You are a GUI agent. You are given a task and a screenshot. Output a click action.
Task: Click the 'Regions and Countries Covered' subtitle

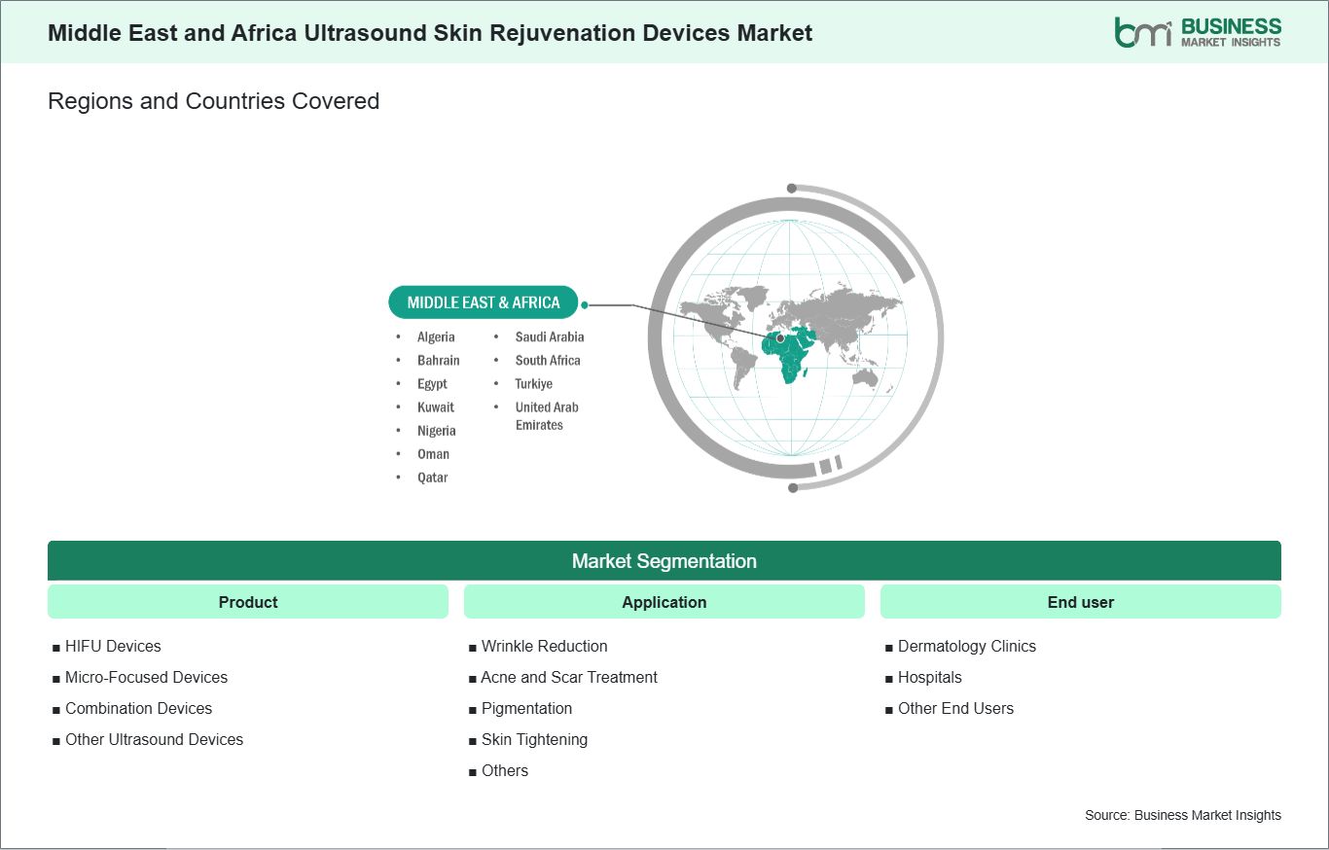[213, 101]
